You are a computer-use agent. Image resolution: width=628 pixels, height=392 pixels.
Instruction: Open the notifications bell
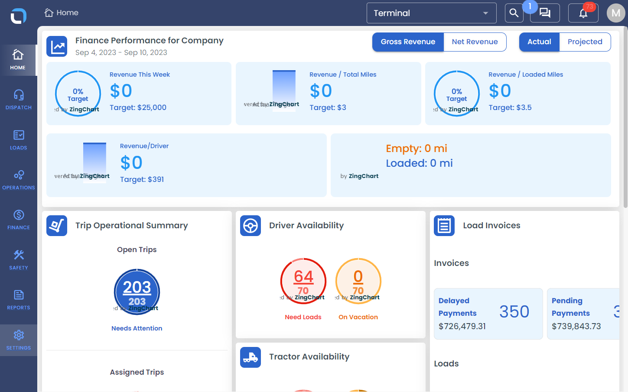point(583,13)
